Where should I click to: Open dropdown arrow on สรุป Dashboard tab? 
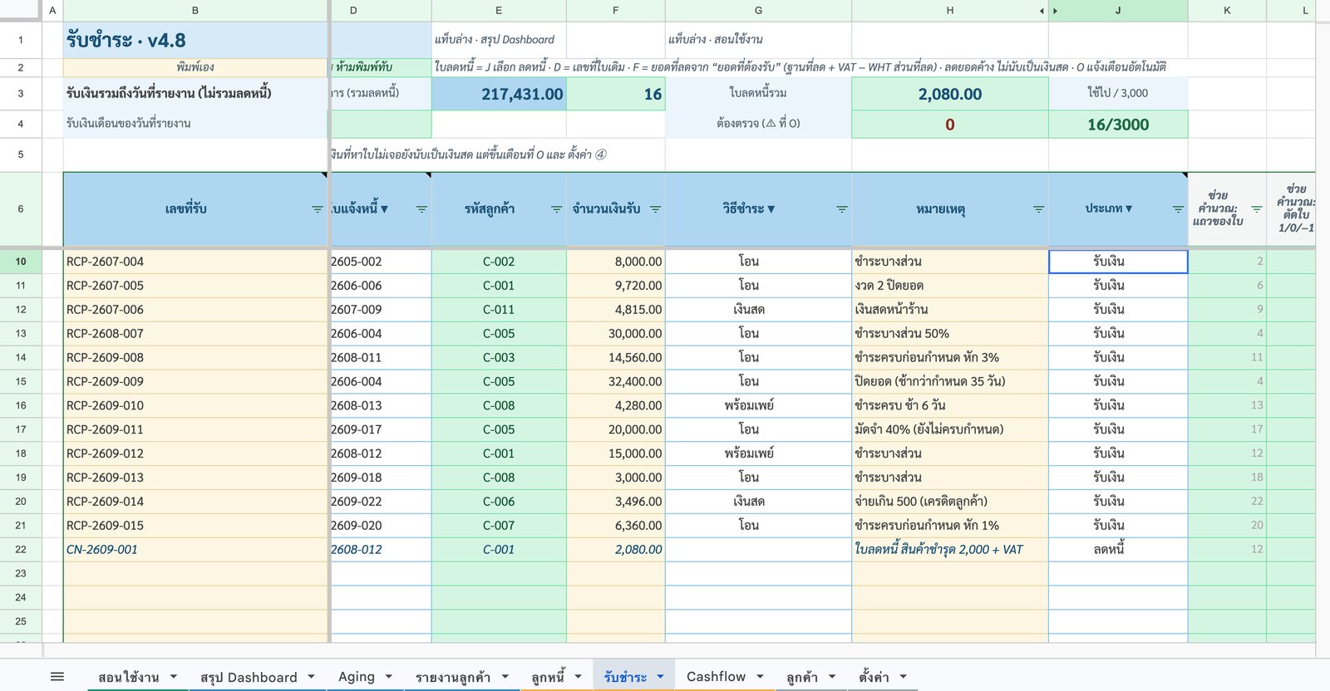tap(311, 677)
